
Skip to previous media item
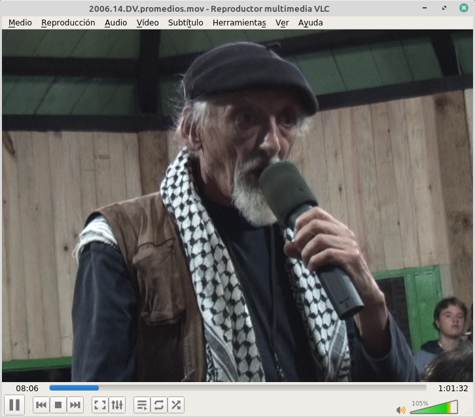click(x=41, y=405)
